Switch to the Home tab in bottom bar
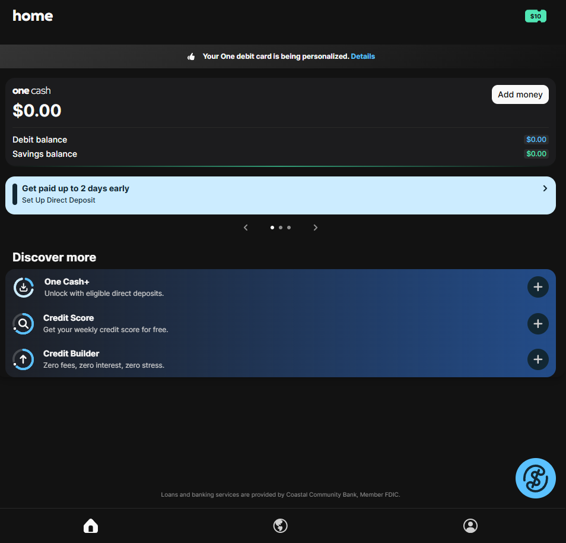Image resolution: width=566 pixels, height=543 pixels. click(x=91, y=526)
